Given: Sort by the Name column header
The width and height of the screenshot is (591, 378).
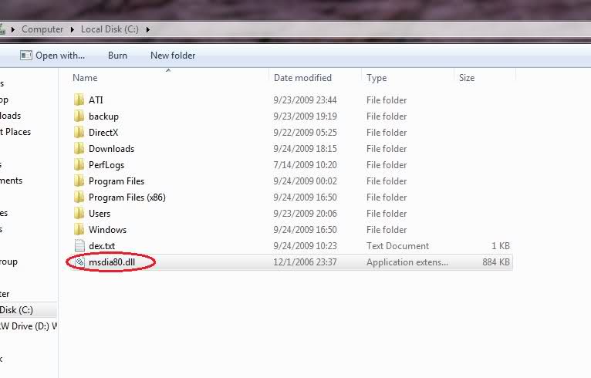Looking at the screenshot, I should click(85, 78).
